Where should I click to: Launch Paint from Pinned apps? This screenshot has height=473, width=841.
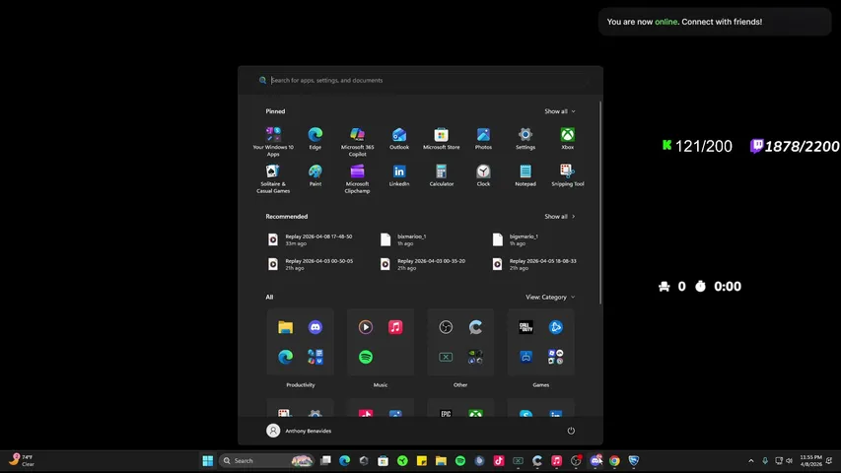(315, 175)
